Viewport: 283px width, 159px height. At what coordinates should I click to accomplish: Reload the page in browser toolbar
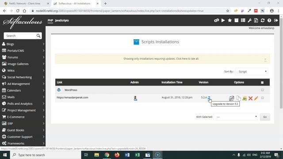pyautogui.click(x=18, y=11)
